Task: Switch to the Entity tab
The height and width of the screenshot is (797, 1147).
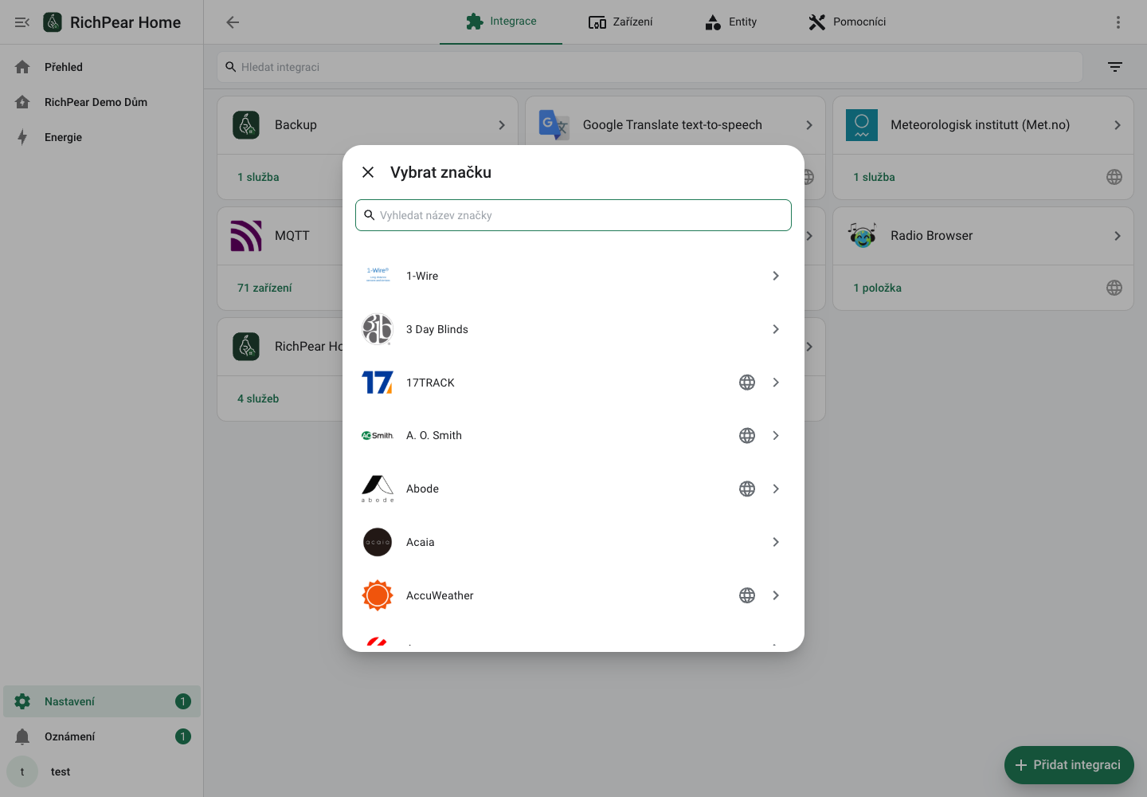Action: [731, 22]
